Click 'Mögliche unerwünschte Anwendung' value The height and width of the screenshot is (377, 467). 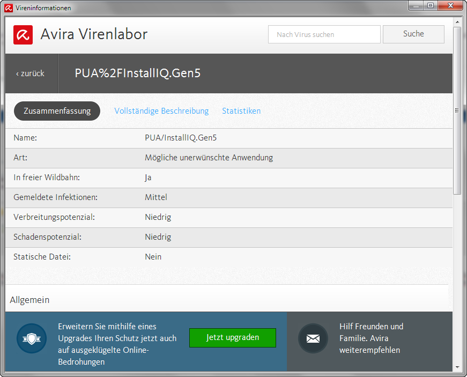tap(209, 158)
